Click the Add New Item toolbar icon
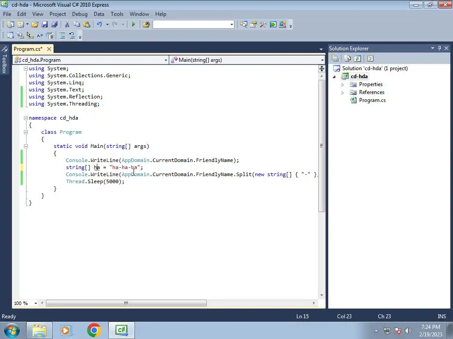 pyautogui.click(x=20, y=25)
